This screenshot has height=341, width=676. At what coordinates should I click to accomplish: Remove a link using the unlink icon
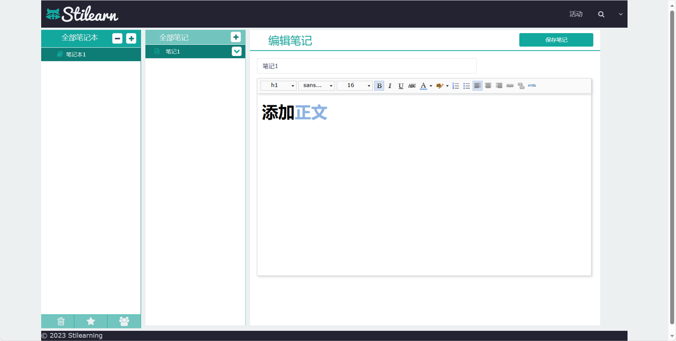coord(520,85)
